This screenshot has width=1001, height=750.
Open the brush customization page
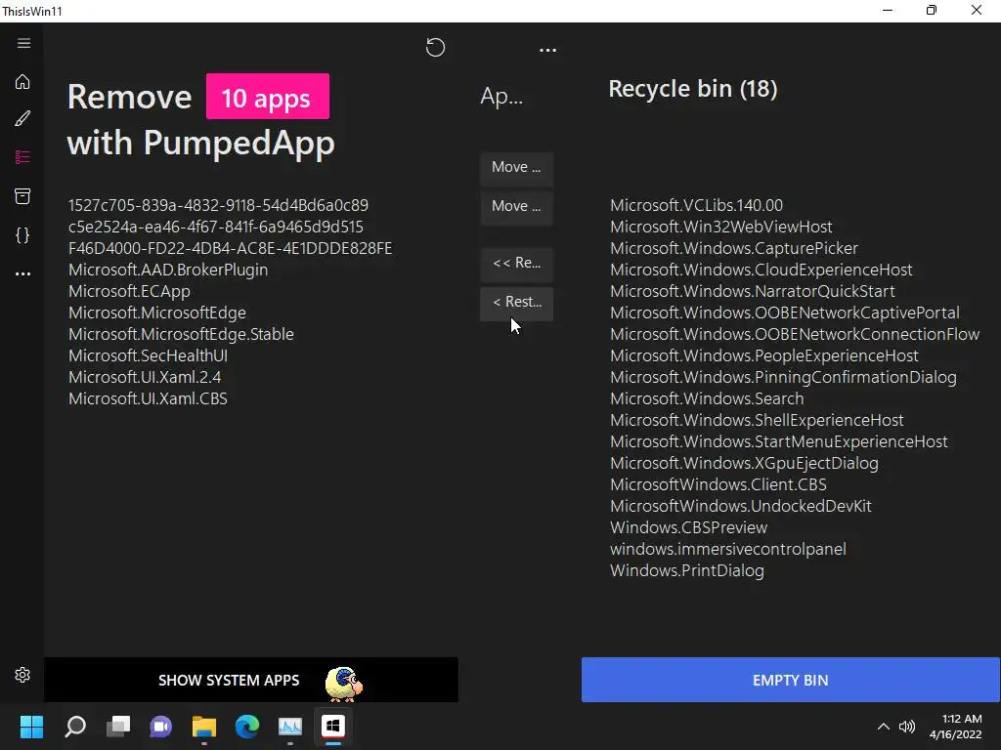tap(22, 118)
